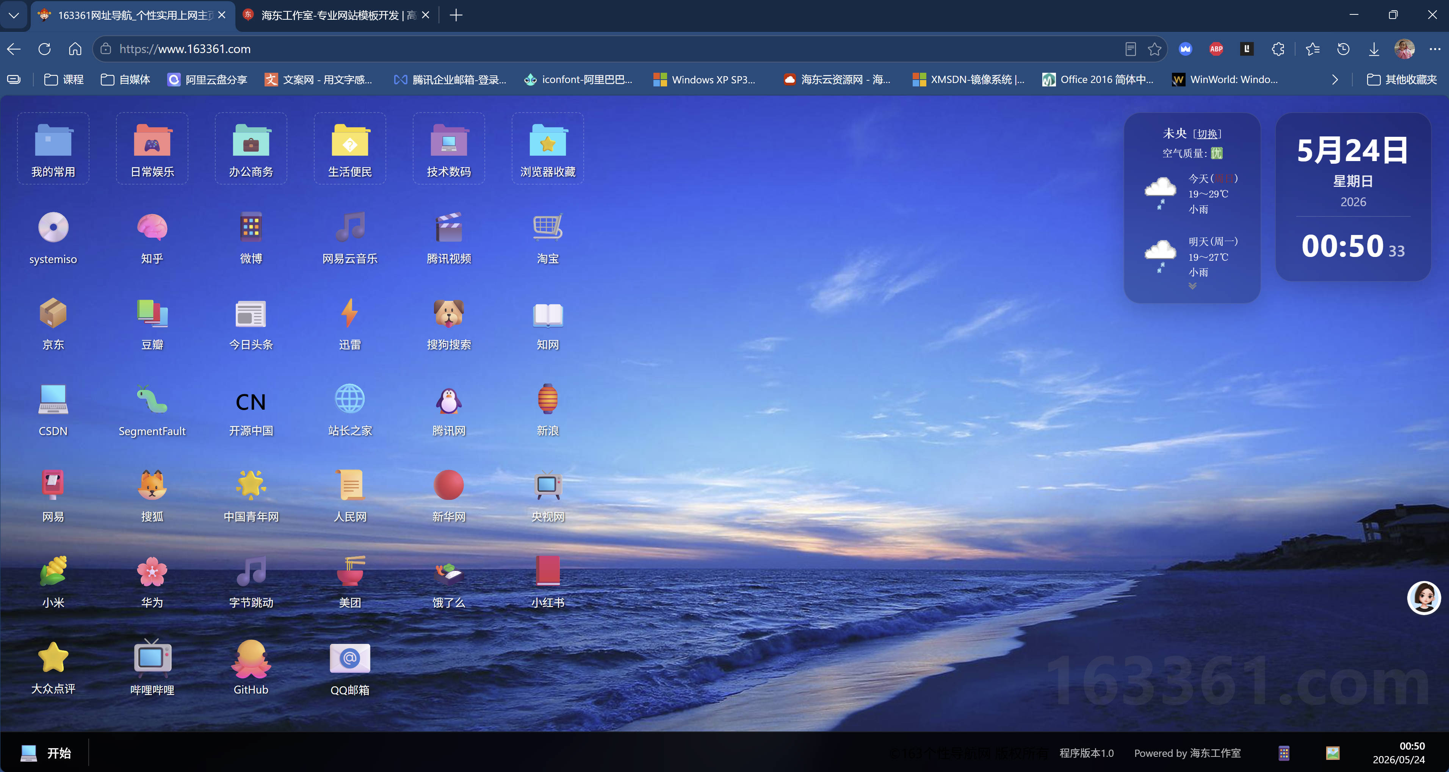Open the browser profile avatar menu
The width and height of the screenshot is (1449, 772).
click(1405, 49)
